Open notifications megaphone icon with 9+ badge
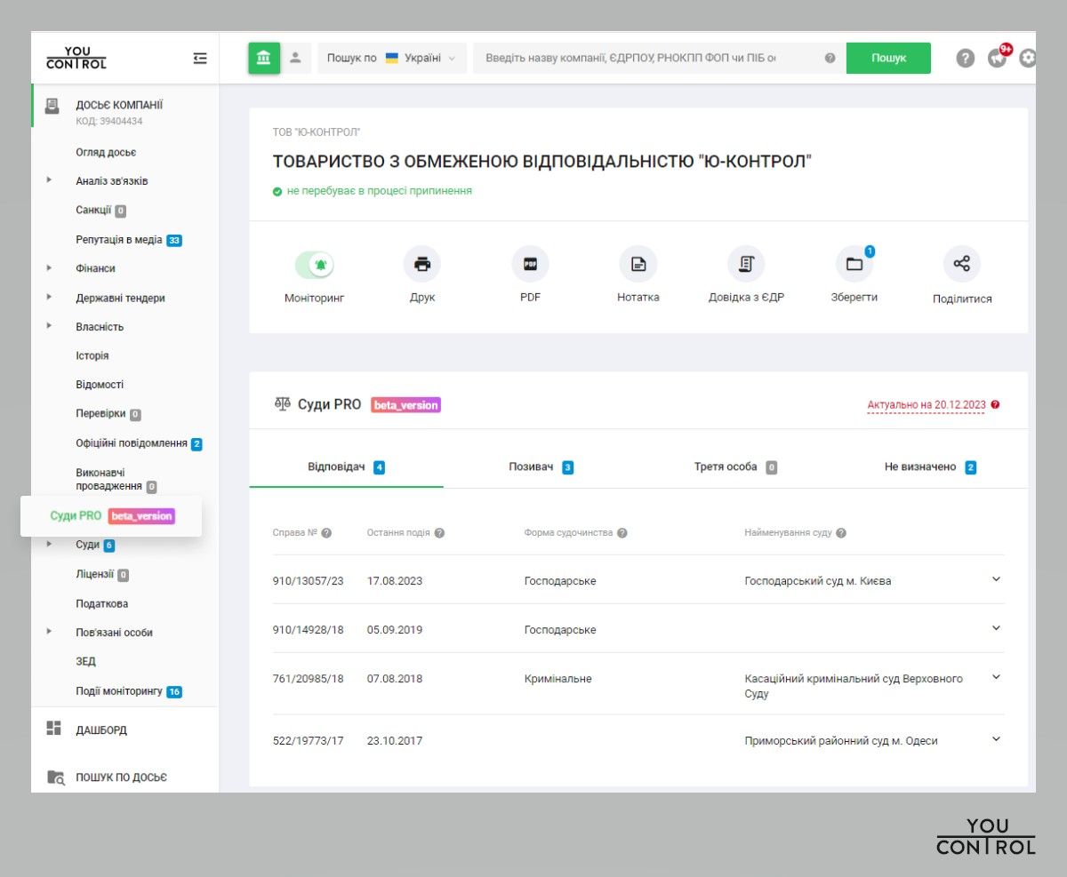This screenshot has width=1067, height=877. pyautogui.click(x=998, y=58)
